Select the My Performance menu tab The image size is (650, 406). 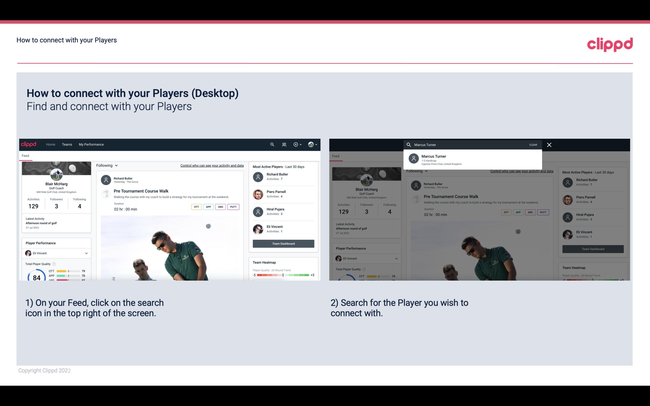pyautogui.click(x=91, y=144)
